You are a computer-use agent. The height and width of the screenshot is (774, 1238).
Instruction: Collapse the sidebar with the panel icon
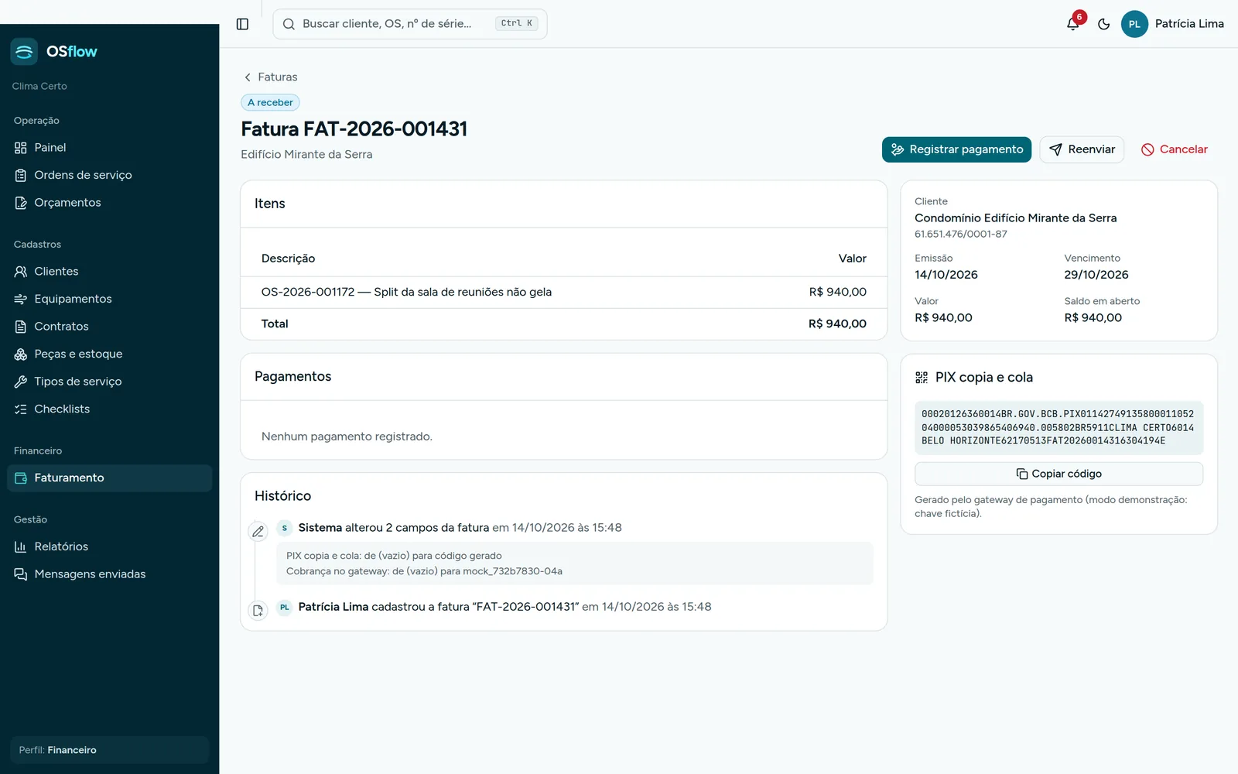pyautogui.click(x=242, y=24)
